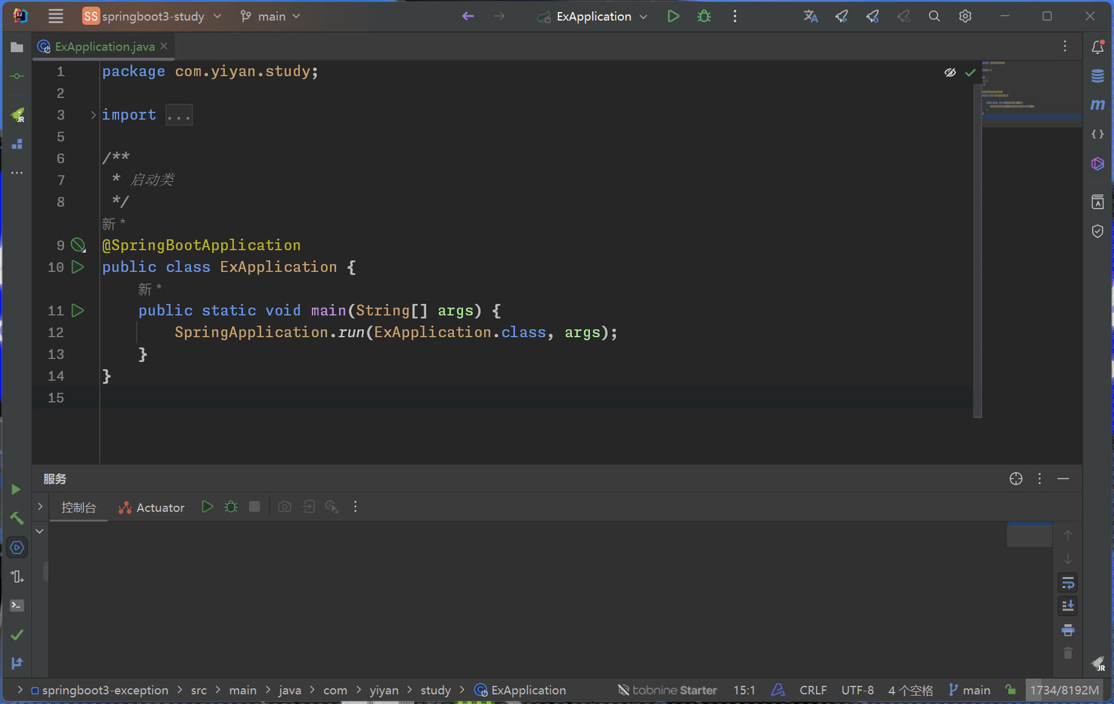The height and width of the screenshot is (704, 1114).
Task: Run the service in Services toolbar
Action: click(x=207, y=506)
